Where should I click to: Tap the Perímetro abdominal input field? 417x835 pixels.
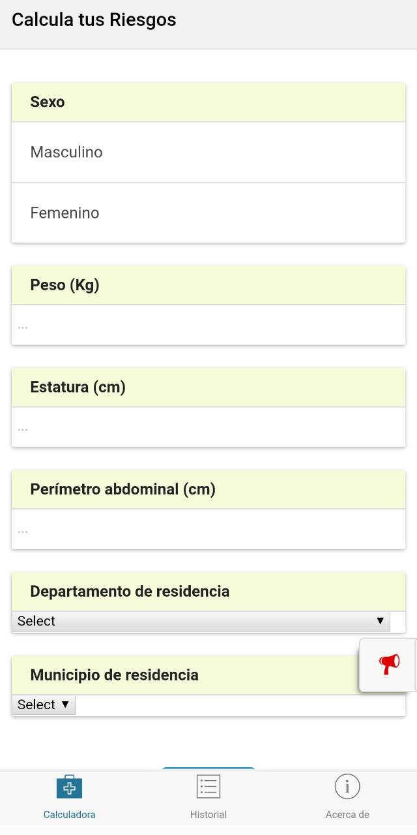[x=208, y=530]
